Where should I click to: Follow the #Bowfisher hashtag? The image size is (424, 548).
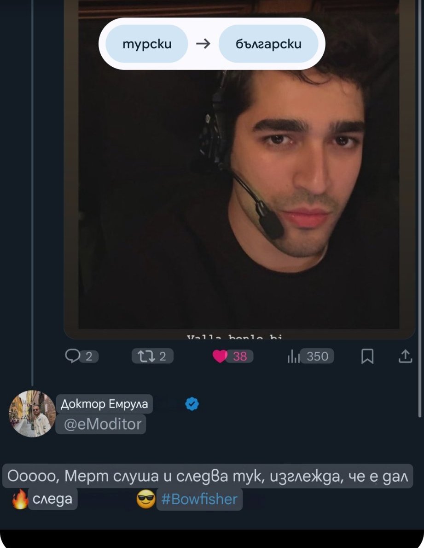199,499
